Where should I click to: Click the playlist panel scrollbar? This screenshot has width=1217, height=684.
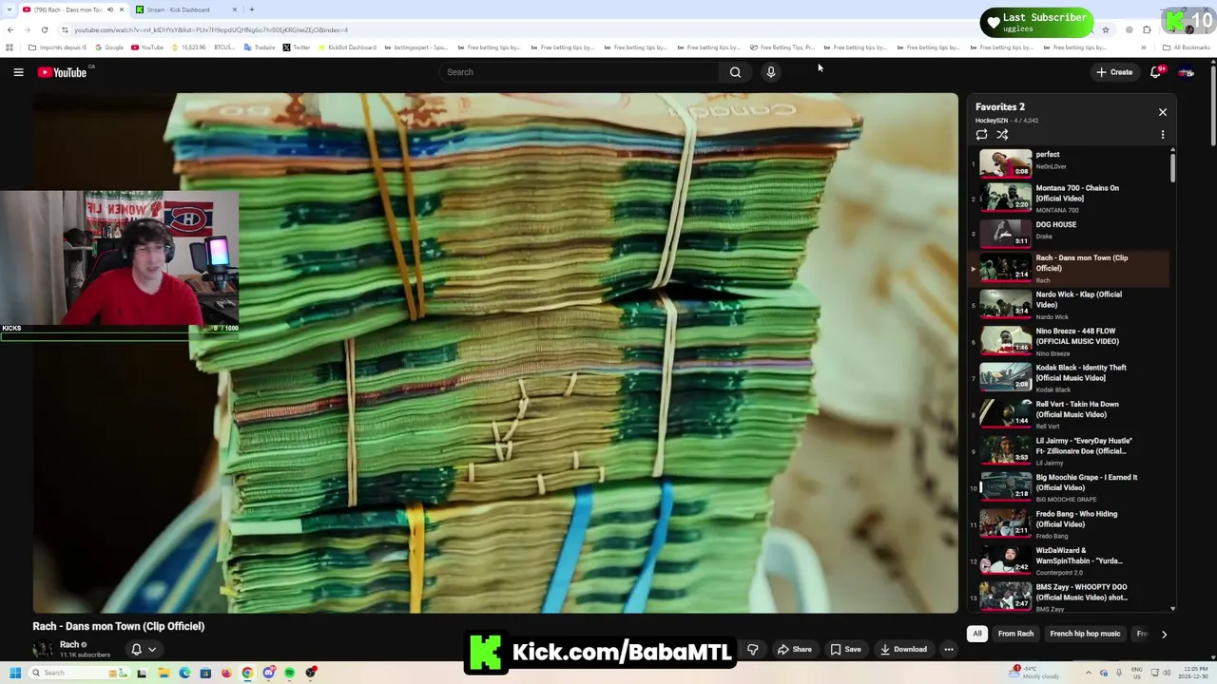[1172, 168]
